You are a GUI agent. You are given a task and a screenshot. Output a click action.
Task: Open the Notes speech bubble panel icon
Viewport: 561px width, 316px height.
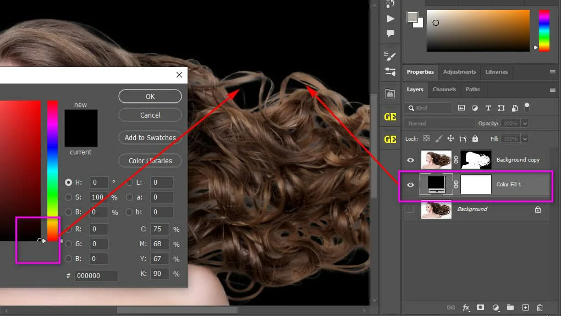391,34
